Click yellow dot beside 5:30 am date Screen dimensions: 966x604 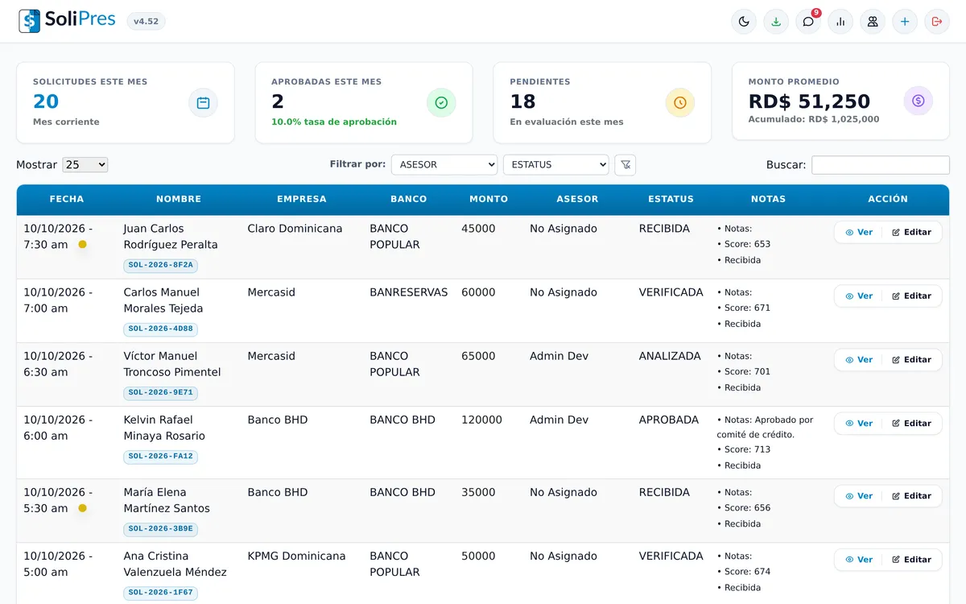[x=82, y=508]
